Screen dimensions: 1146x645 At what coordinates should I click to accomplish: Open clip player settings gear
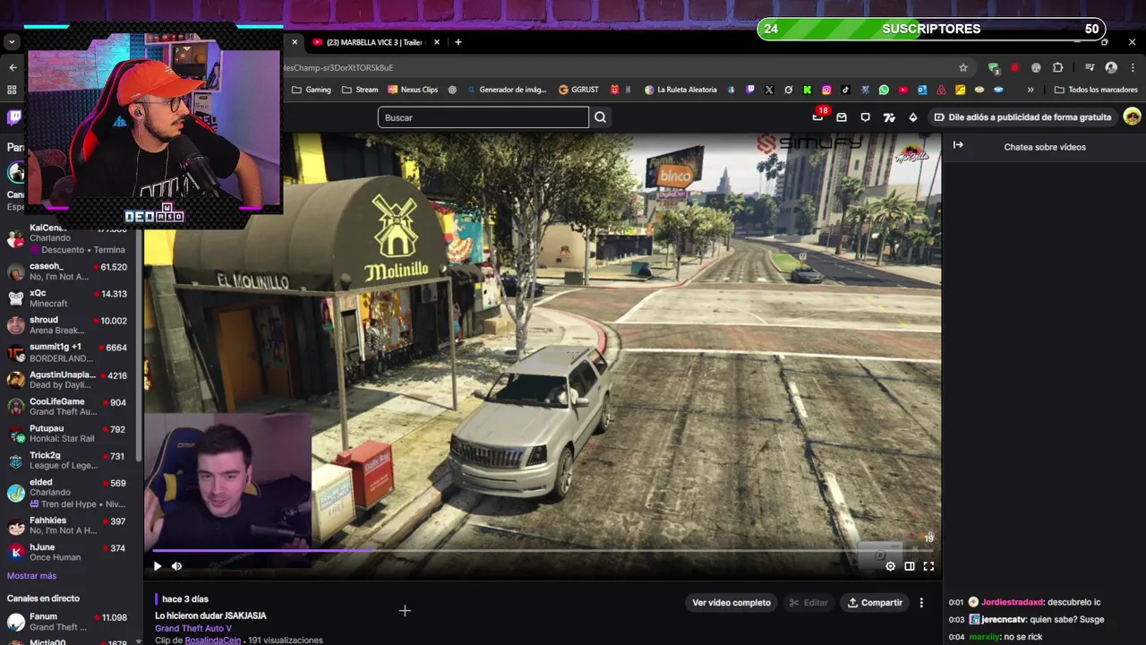click(890, 566)
